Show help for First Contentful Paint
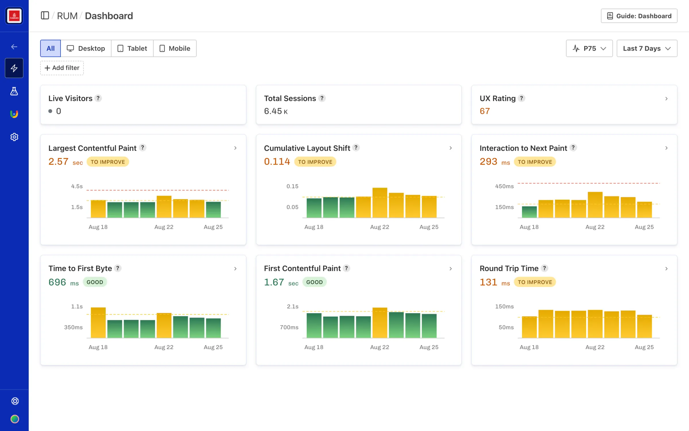This screenshot has height=431, width=689. [x=347, y=268]
